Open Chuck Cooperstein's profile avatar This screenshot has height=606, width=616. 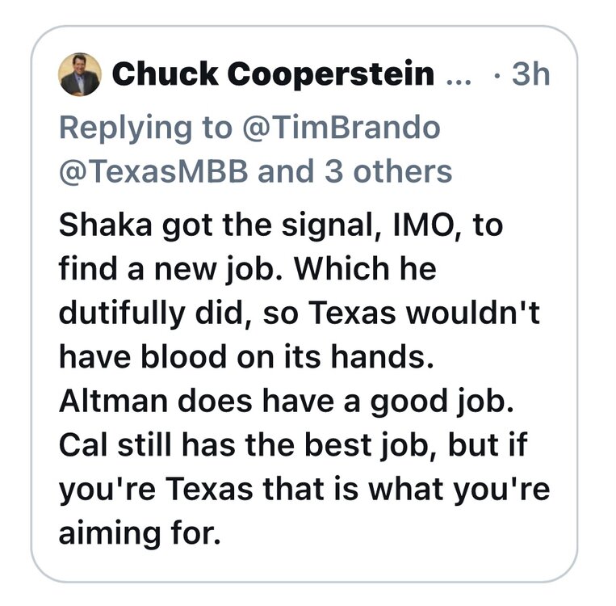point(80,75)
